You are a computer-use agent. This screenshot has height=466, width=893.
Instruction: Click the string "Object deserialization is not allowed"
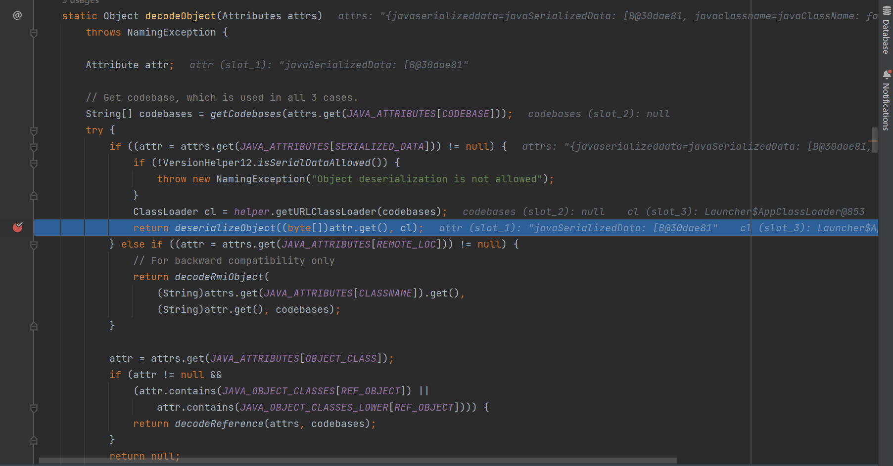point(427,179)
